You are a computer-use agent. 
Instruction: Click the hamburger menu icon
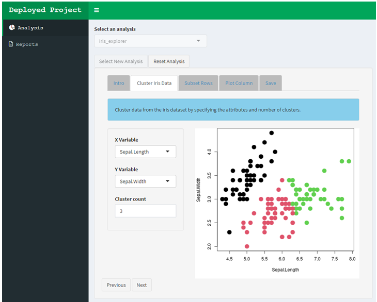(97, 10)
